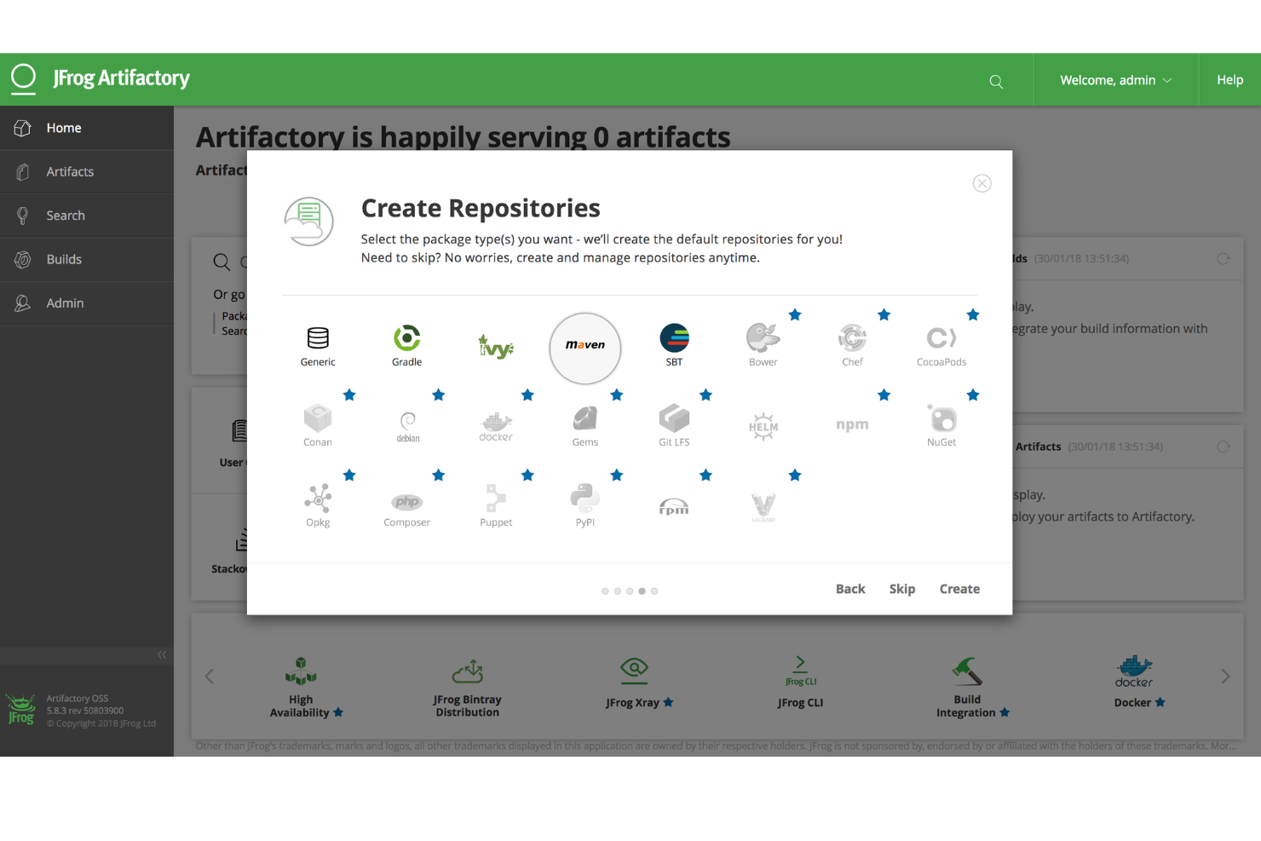
Task: Select the Generic package type icon
Action: 318,338
